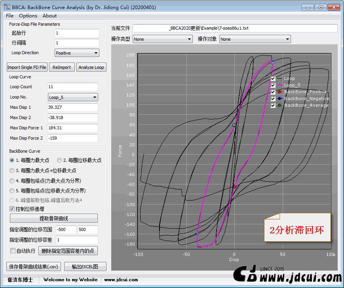Viewport: 344px width, 288px height.
Task: Click 'Welcome to my Website' status text
Action: pos(70,280)
